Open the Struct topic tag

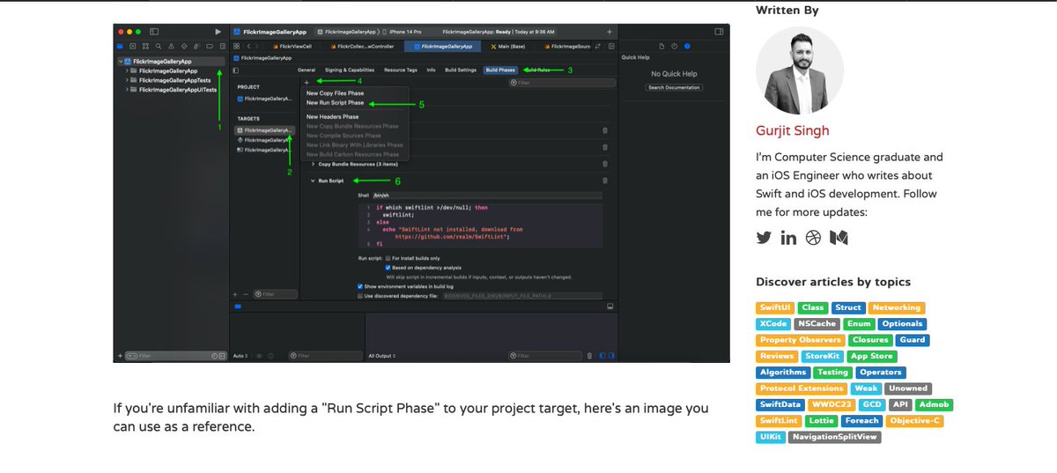(848, 308)
